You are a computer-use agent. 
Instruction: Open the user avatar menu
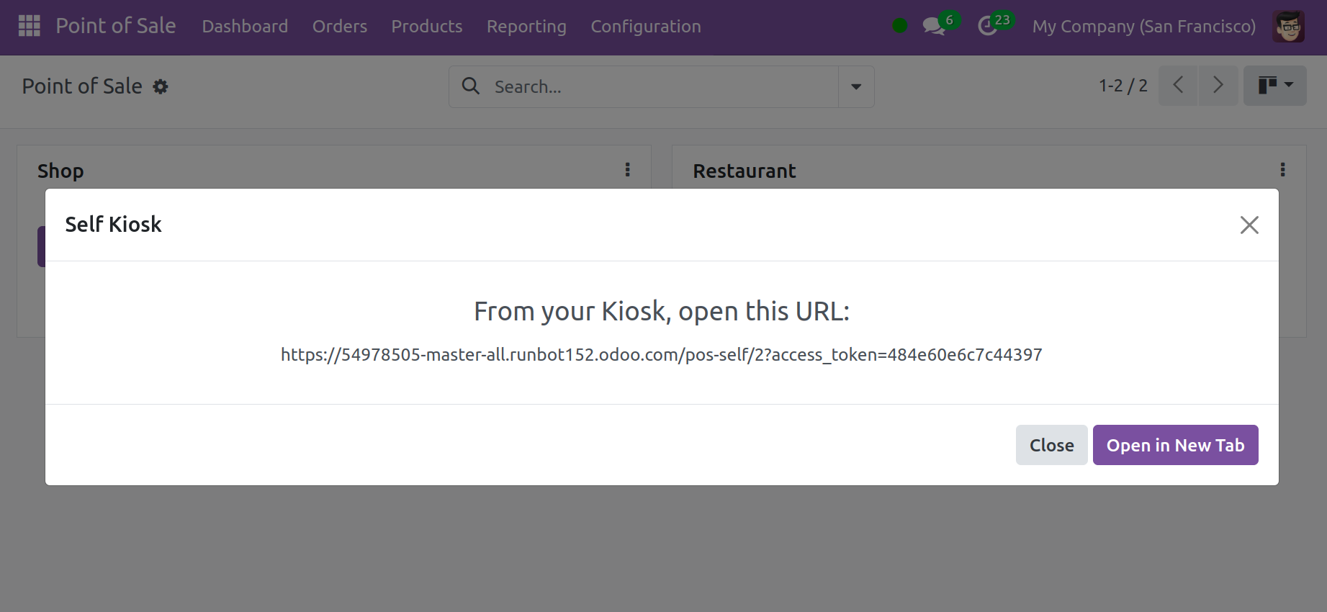click(1288, 27)
